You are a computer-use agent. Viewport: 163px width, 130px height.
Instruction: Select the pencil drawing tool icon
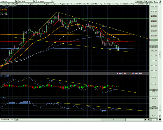(x=157, y=1)
